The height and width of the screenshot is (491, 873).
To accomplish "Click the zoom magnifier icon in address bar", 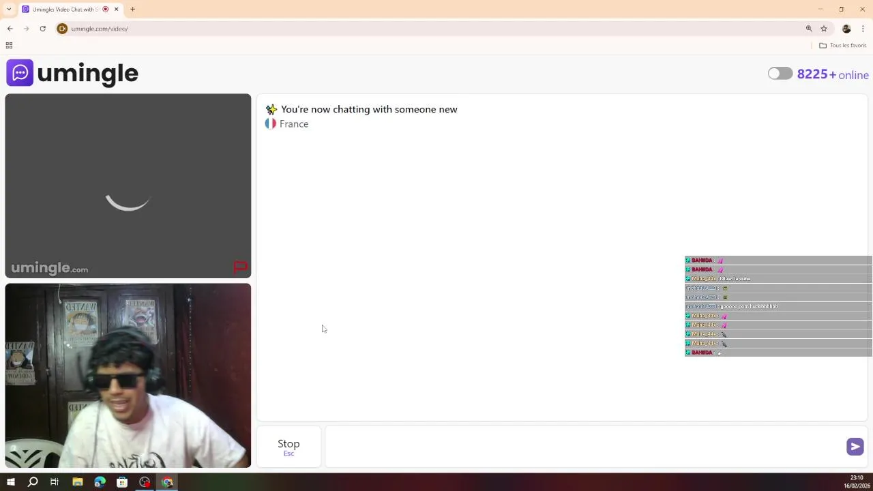I will (809, 29).
